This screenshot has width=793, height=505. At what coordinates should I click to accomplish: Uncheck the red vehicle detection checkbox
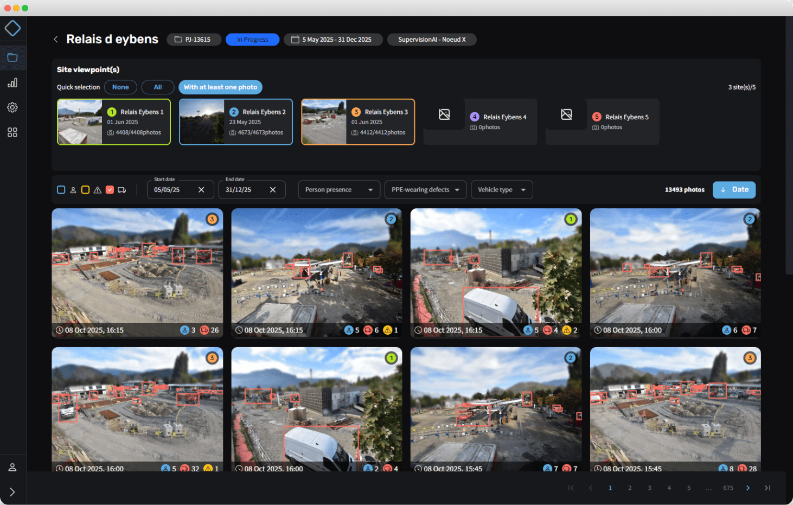110,190
